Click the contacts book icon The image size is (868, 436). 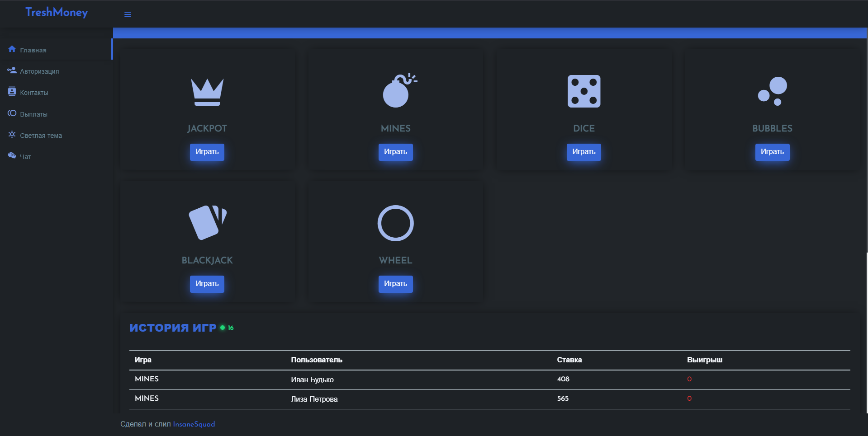12,92
